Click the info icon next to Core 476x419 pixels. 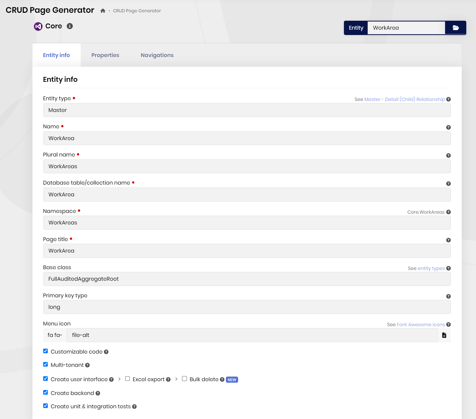pyautogui.click(x=70, y=26)
